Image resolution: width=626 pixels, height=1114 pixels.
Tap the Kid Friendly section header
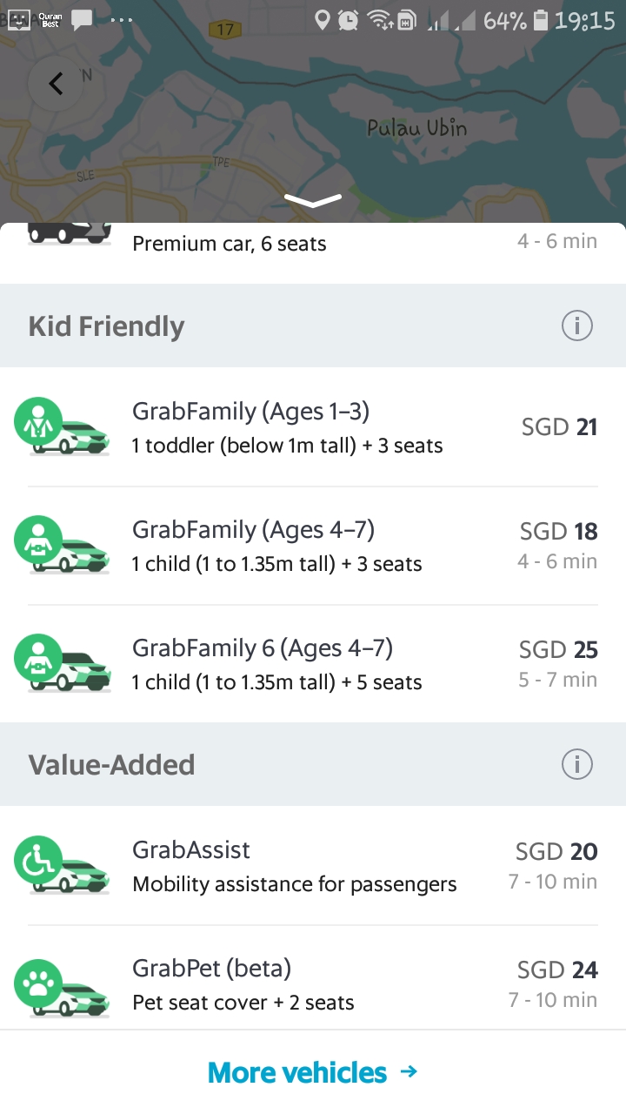(107, 326)
